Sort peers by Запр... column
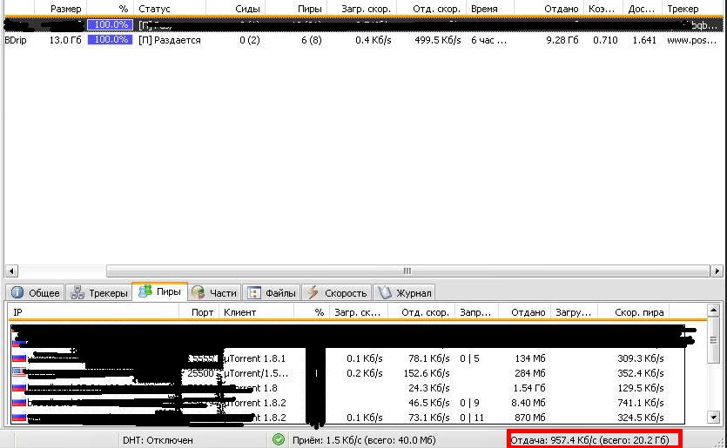Image resolution: width=727 pixels, height=448 pixels. click(476, 312)
